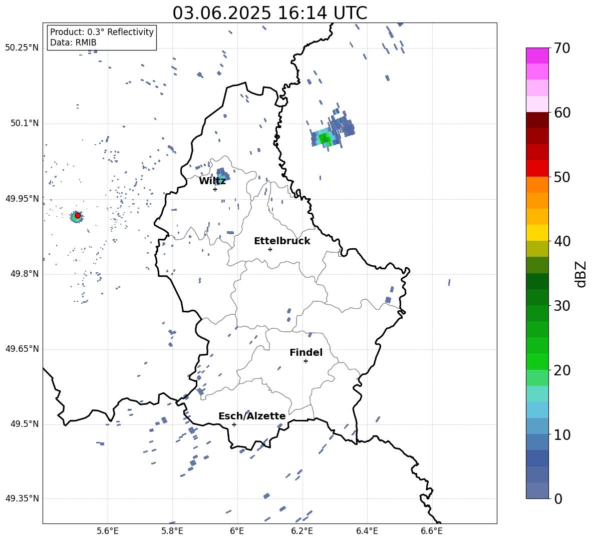Screen dimensions: 593x541
Task: Click the title 03.06.2025 16:14 UTC
Action: point(269,13)
